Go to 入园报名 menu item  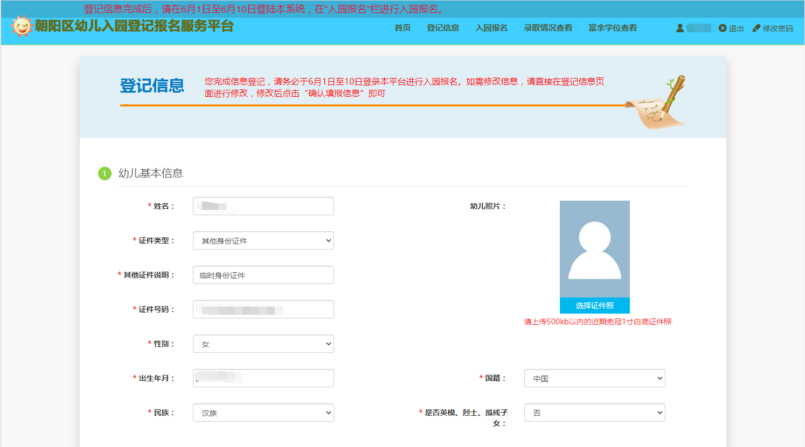tap(491, 28)
